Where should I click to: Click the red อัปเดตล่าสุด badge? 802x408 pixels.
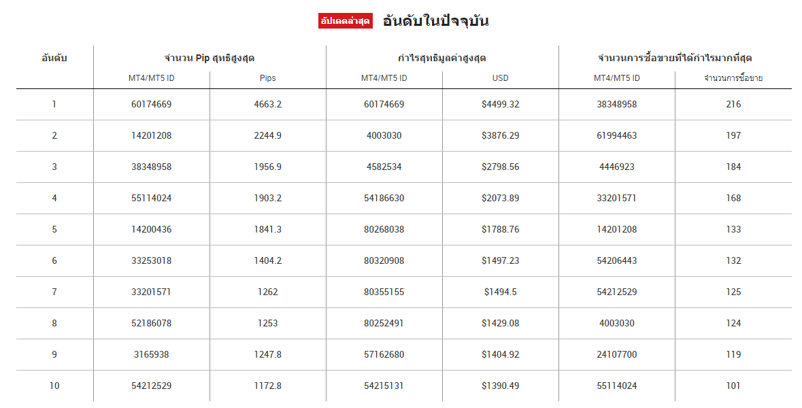click(346, 21)
